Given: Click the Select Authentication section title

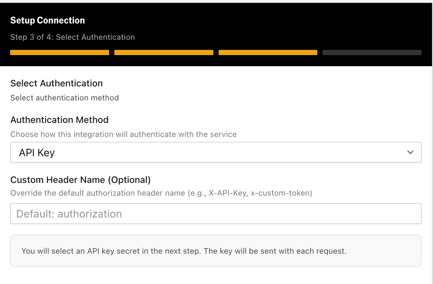Looking at the screenshot, I should coord(56,83).
